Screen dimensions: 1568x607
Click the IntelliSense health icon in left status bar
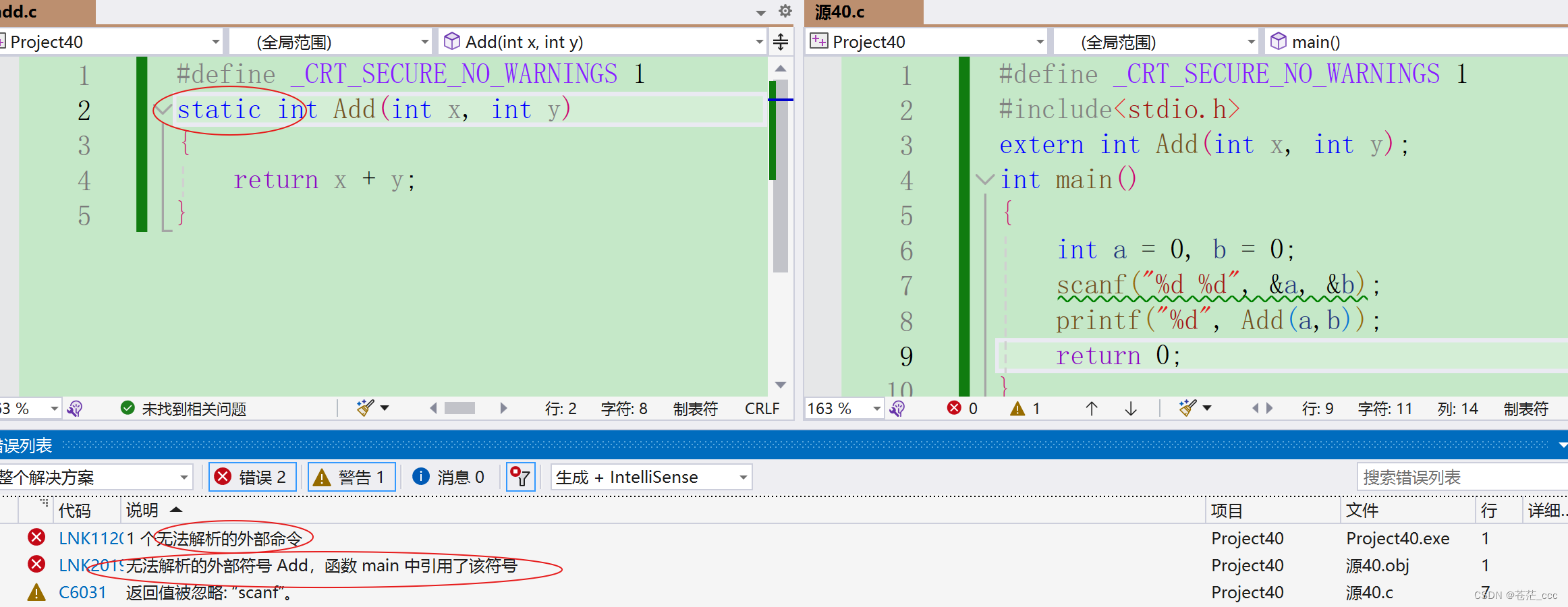(76, 408)
